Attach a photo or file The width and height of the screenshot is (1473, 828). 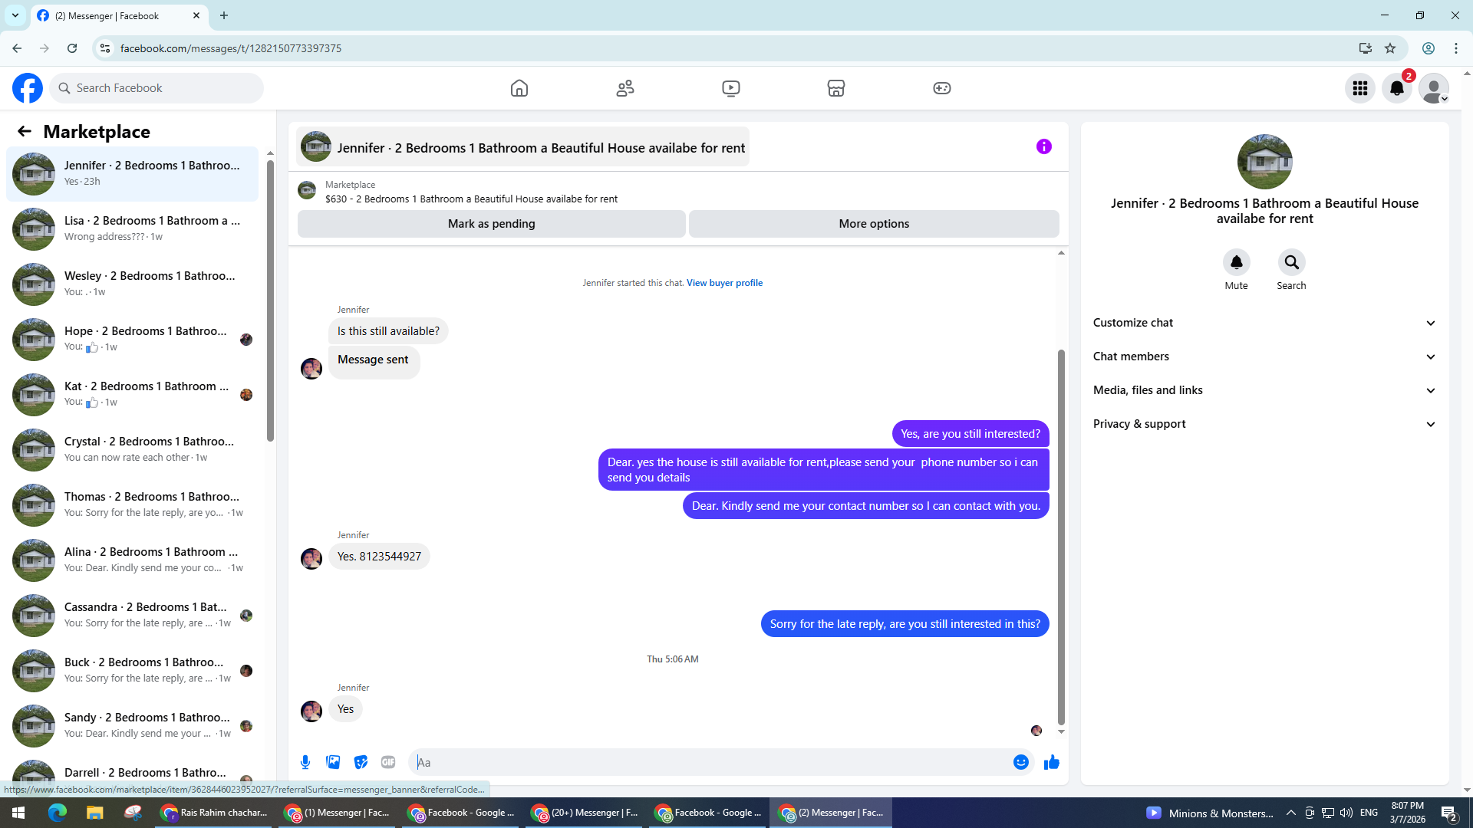(x=333, y=762)
